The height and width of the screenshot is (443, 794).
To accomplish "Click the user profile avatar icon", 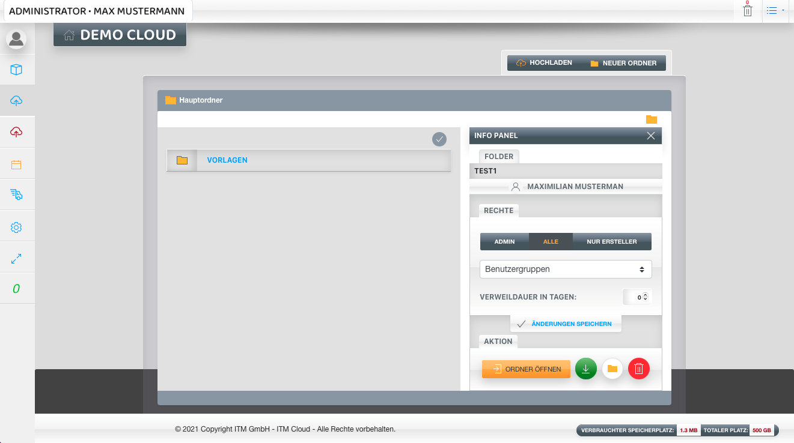I will 16,39.
